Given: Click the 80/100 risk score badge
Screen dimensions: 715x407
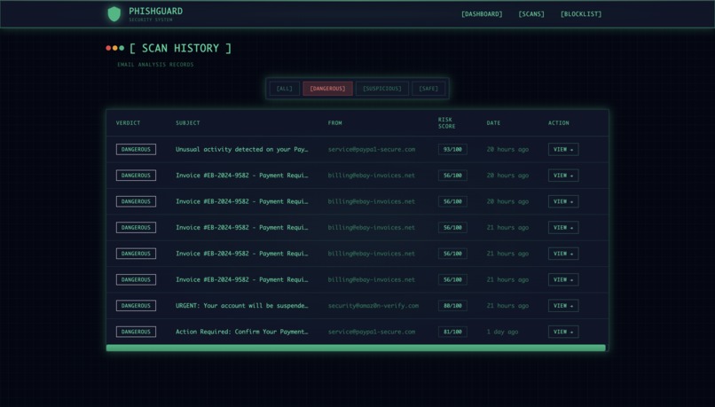Looking at the screenshot, I should pyautogui.click(x=452, y=306).
